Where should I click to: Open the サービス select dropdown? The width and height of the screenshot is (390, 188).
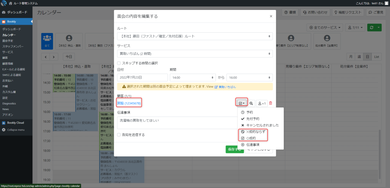(x=195, y=54)
